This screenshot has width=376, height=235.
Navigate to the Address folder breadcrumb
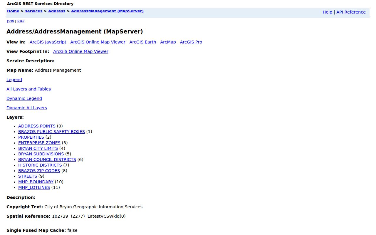point(57,11)
